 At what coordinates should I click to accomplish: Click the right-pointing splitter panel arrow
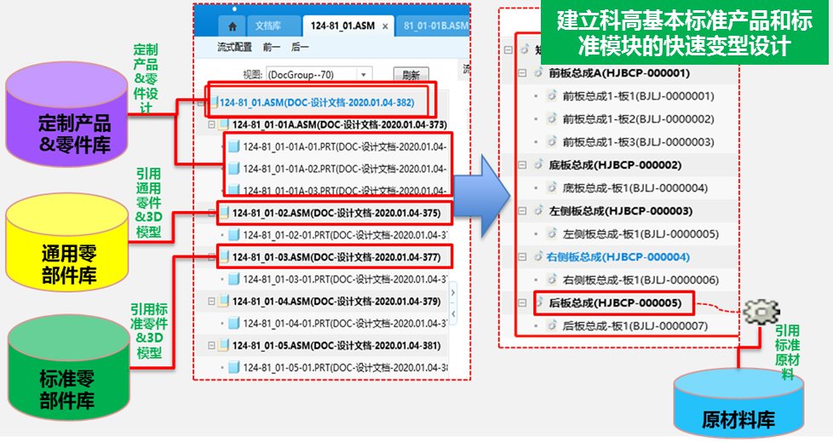[x=453, y=292]
